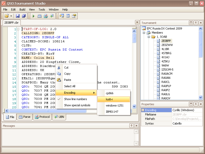Click the editor vertical scrollbar down arrow

pyautogui.click(x=134, y=107)
